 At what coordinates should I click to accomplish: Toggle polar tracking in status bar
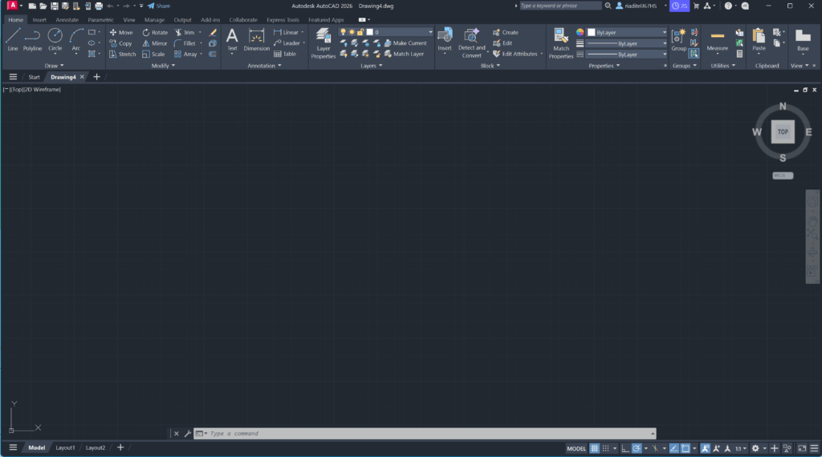(x=637, y=448)
